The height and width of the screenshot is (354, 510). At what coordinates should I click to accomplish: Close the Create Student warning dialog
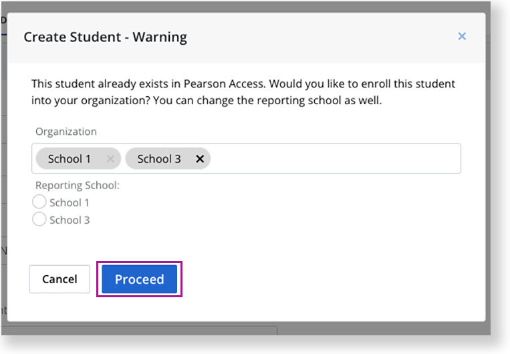coord(461,36)
